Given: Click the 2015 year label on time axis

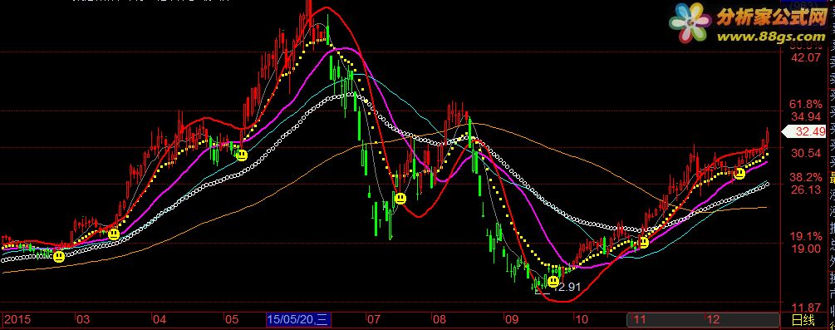Looking at the screenshot, I should click(x=17, y=320).
